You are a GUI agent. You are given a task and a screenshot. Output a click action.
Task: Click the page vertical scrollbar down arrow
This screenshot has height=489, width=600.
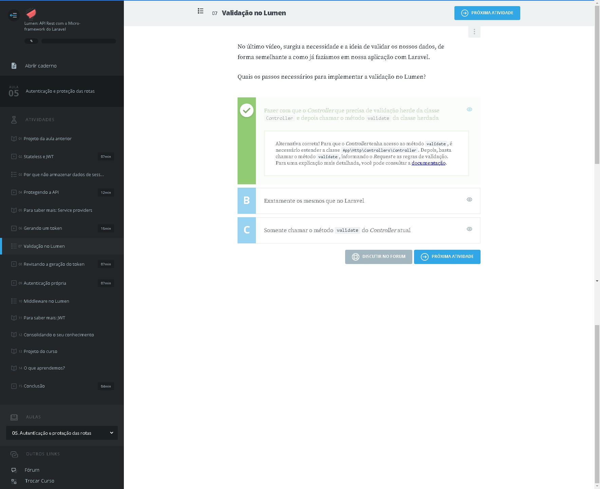point(597,281)
